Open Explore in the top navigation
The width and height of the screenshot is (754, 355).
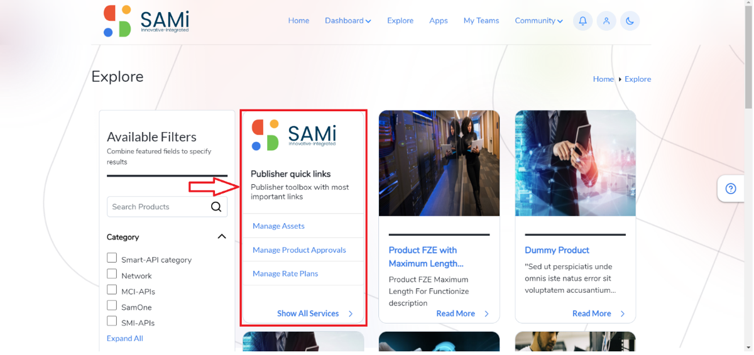(x=400, y=21)
